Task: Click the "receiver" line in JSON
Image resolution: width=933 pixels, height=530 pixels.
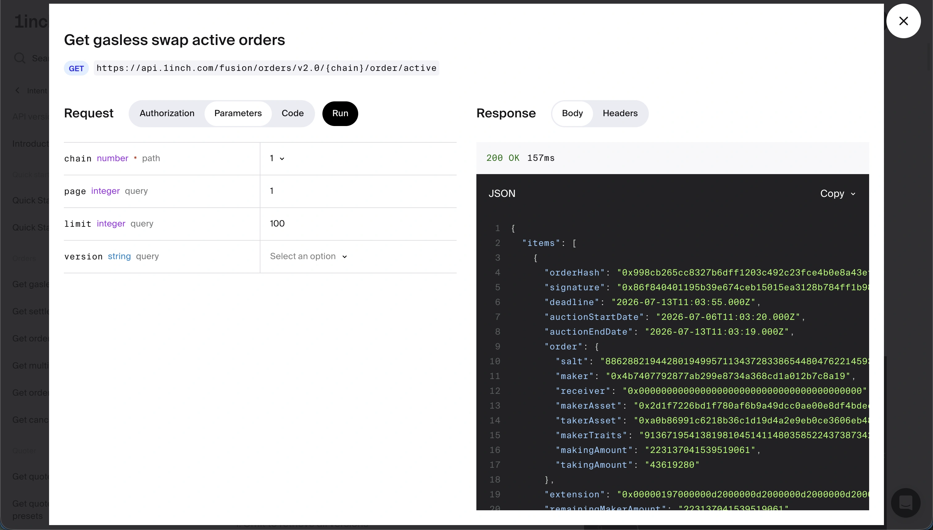Action: coord(711,391)
